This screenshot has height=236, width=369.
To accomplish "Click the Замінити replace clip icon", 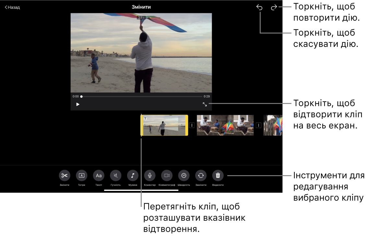I will pyautogui.click(x=201, y=175).
